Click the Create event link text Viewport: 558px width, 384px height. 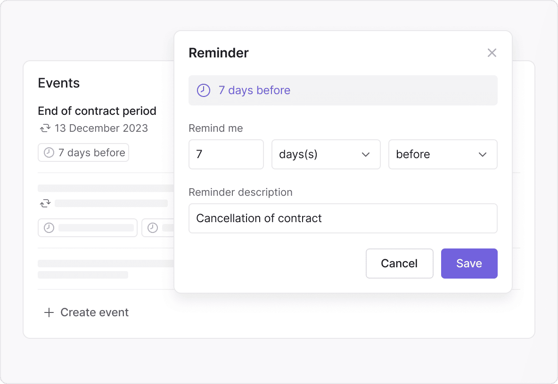pyautogui.click(x=94, y=312)
